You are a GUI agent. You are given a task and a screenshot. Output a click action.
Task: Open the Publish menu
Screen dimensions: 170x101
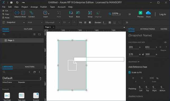(44, 7)
